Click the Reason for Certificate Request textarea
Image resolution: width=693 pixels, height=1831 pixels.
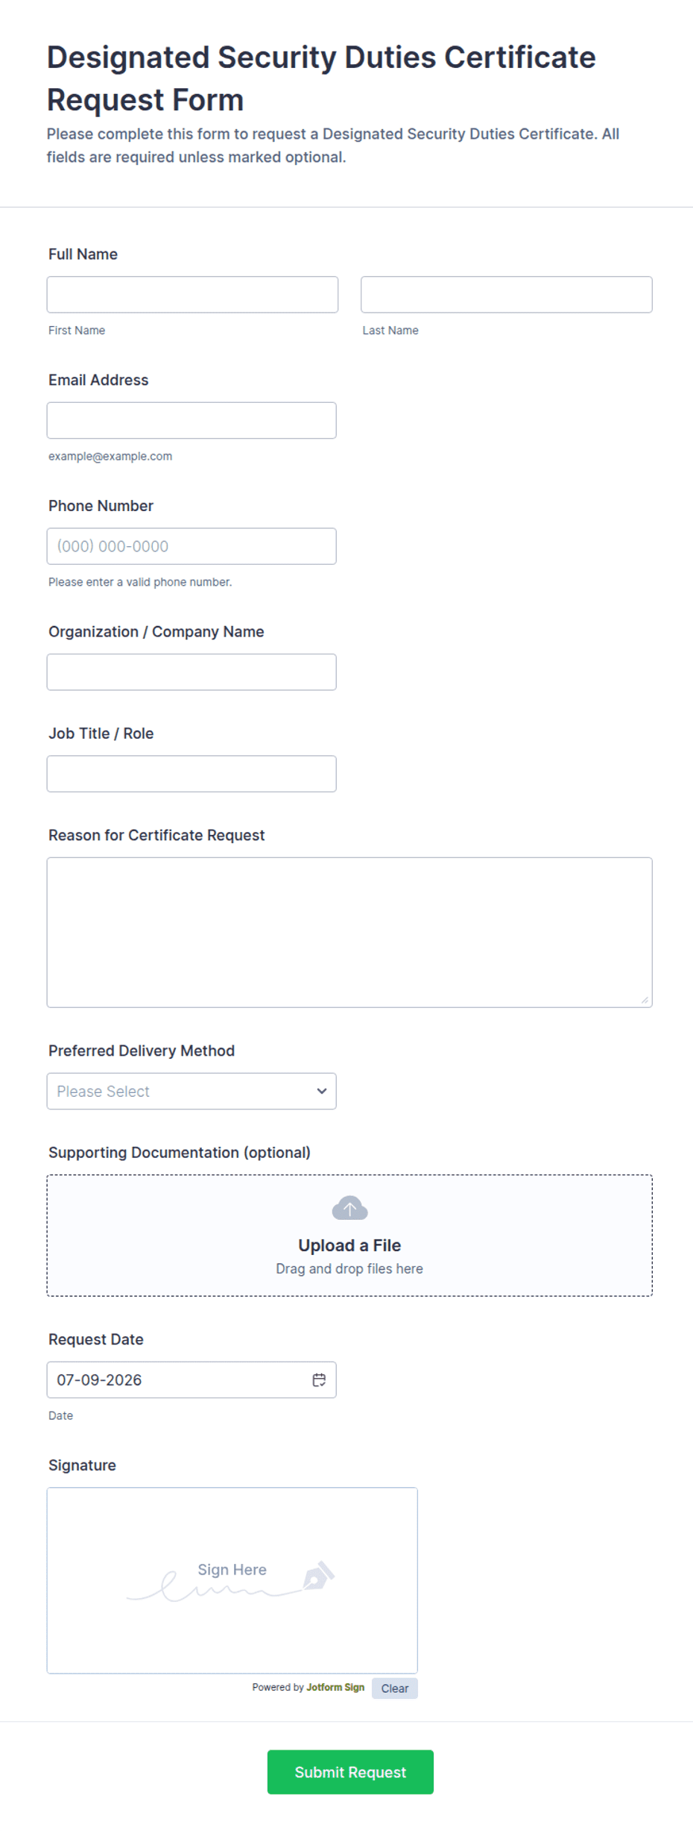349,933
